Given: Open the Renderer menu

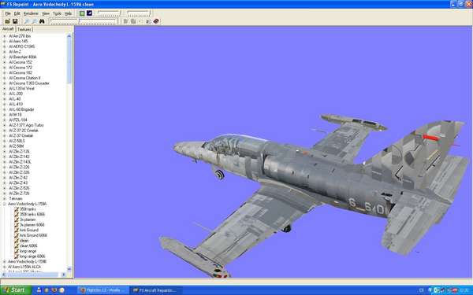Looking at the screenshot, I should (x=31, y=13).
